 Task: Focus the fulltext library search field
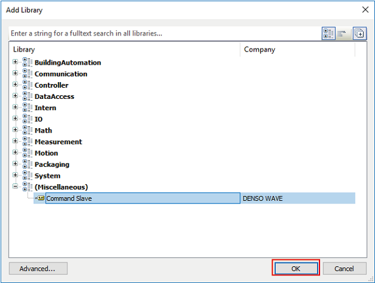pyautogui.click(x=162, y=34)
